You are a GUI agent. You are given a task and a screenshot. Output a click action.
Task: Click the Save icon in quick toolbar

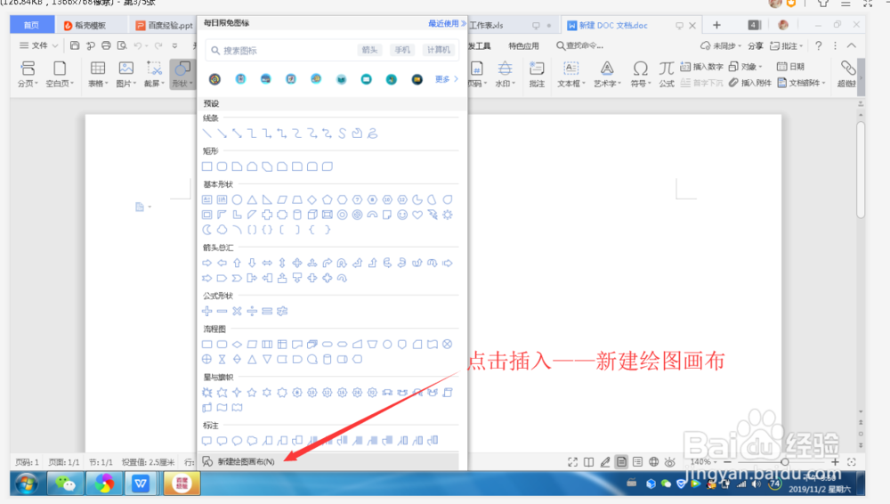coord(75,45)
